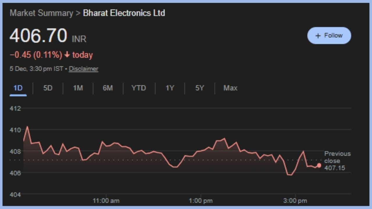Click the opening peak near 410
The height and width of the screenshot is (209, 372).
coord(27,127)
